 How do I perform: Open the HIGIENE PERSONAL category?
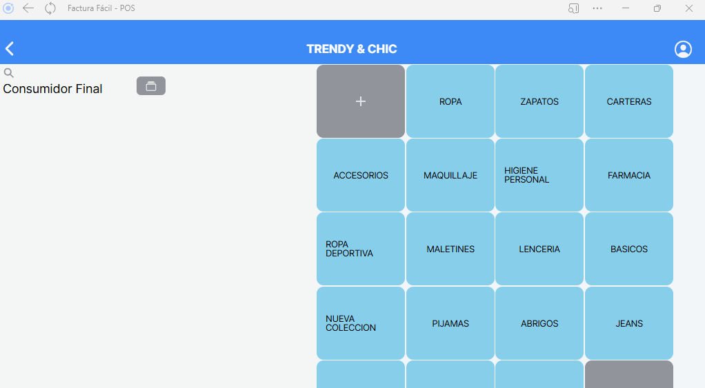(x=539, y=175)
